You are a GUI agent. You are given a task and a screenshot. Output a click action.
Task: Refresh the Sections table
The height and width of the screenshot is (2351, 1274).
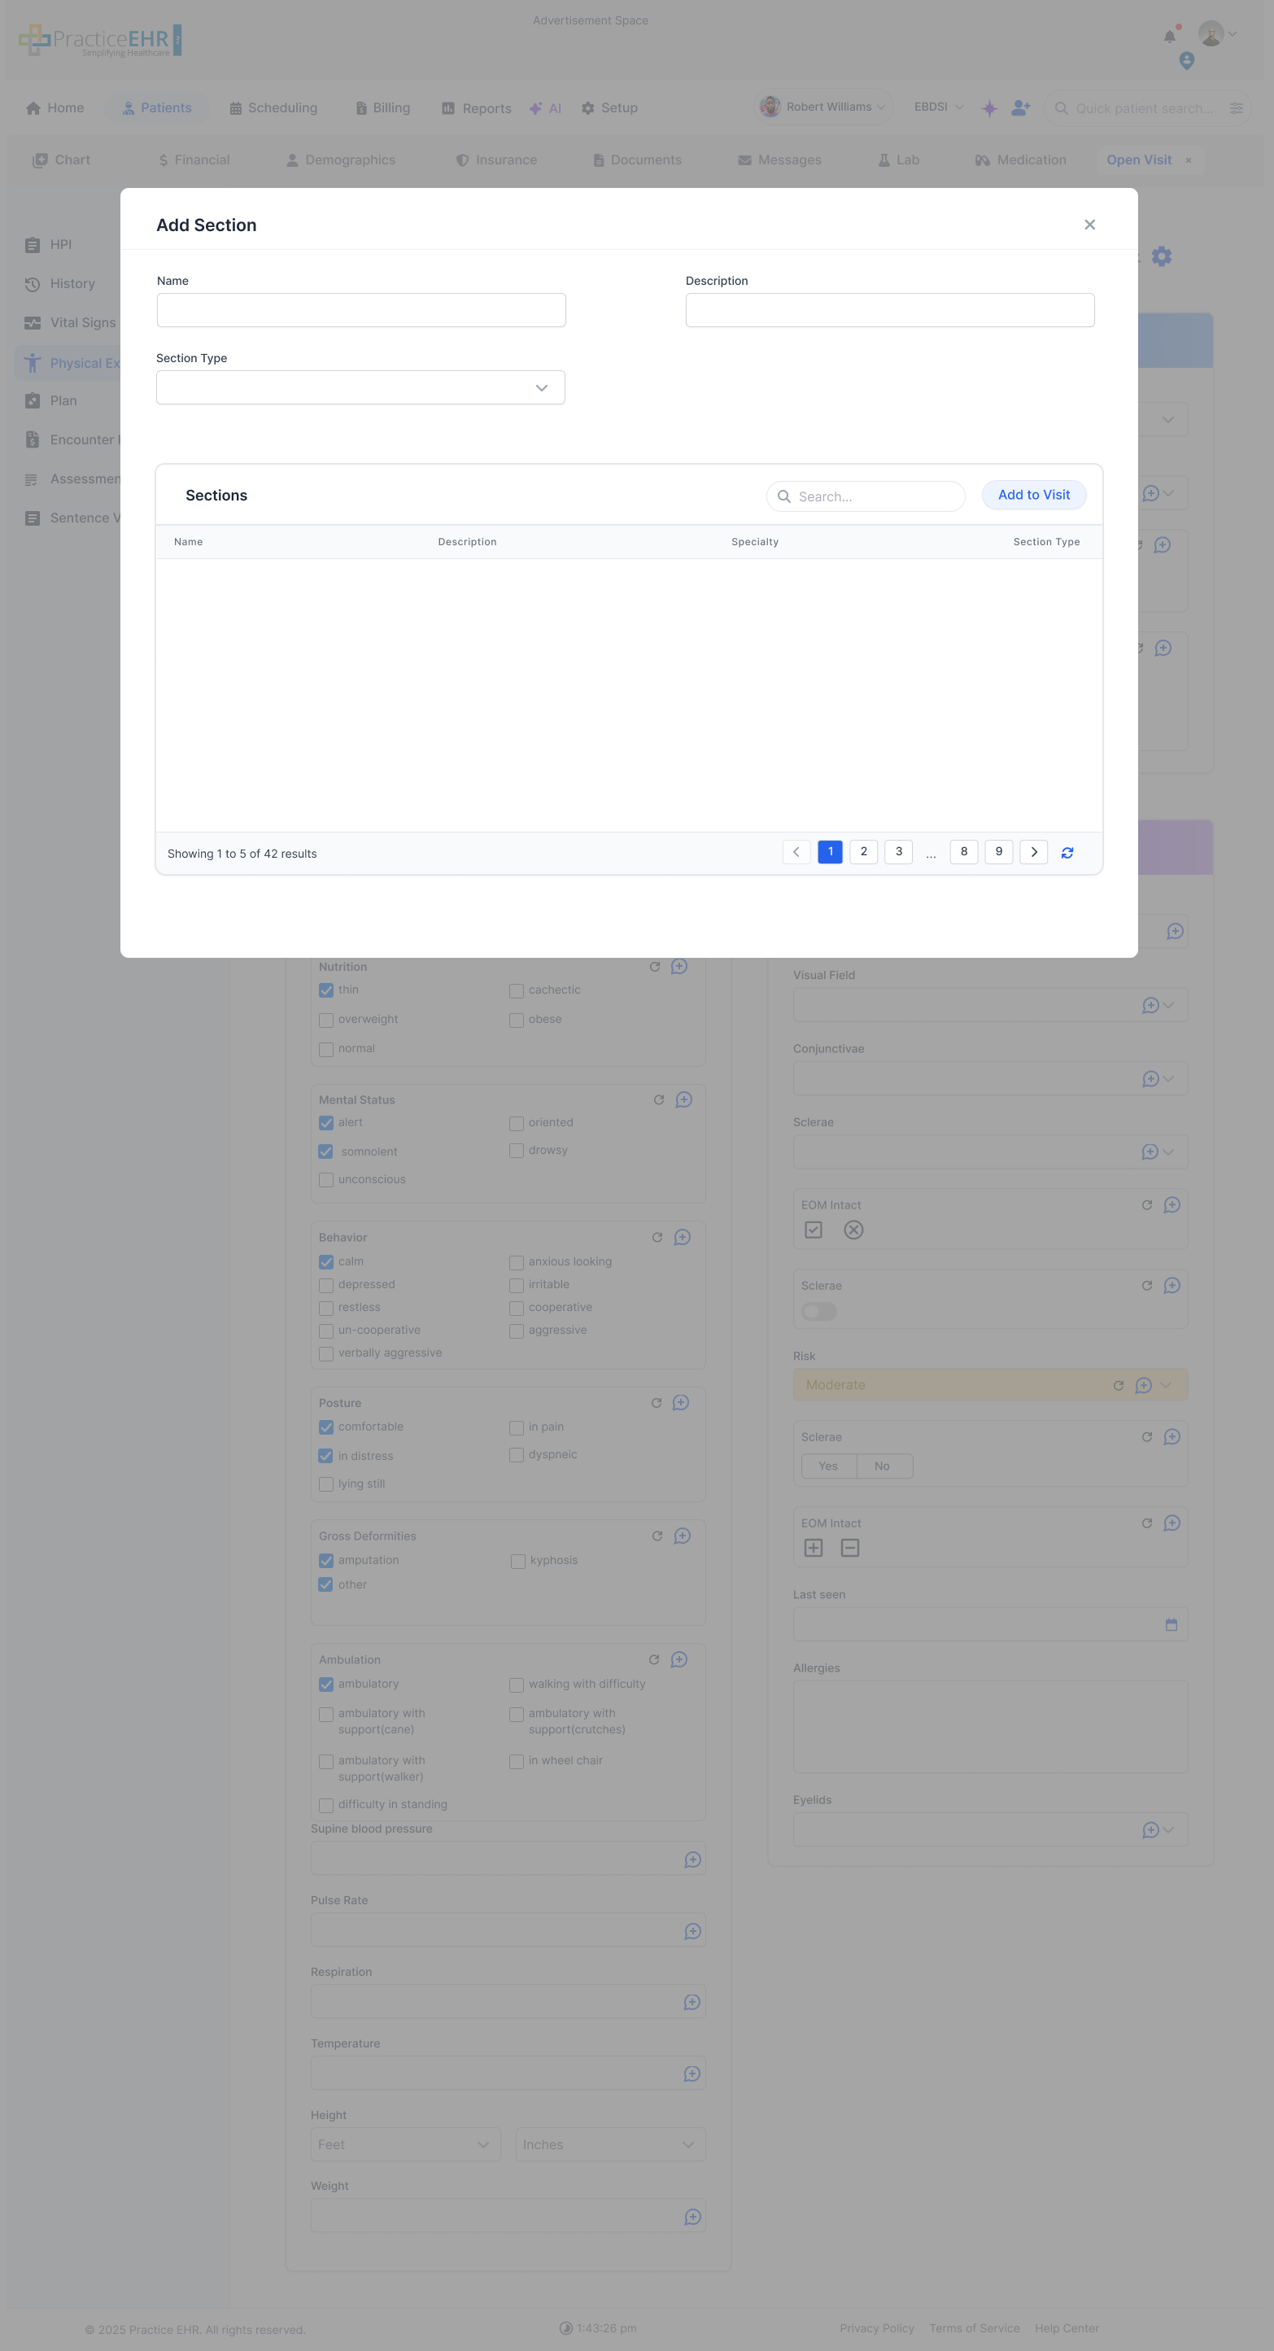coord(1067,852)
